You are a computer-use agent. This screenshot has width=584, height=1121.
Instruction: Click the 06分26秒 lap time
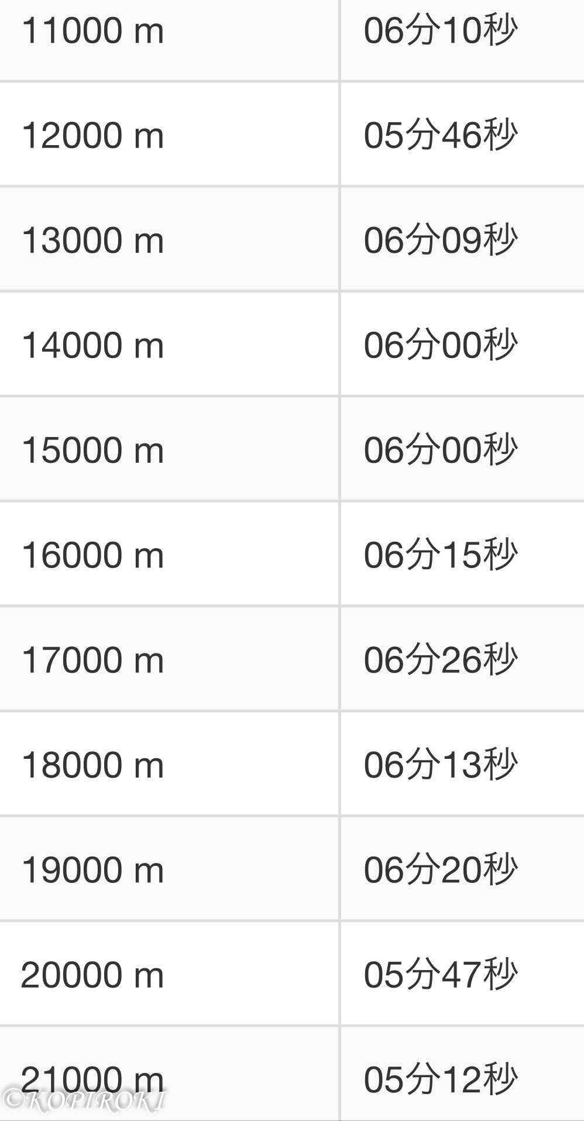click(440, 660)
